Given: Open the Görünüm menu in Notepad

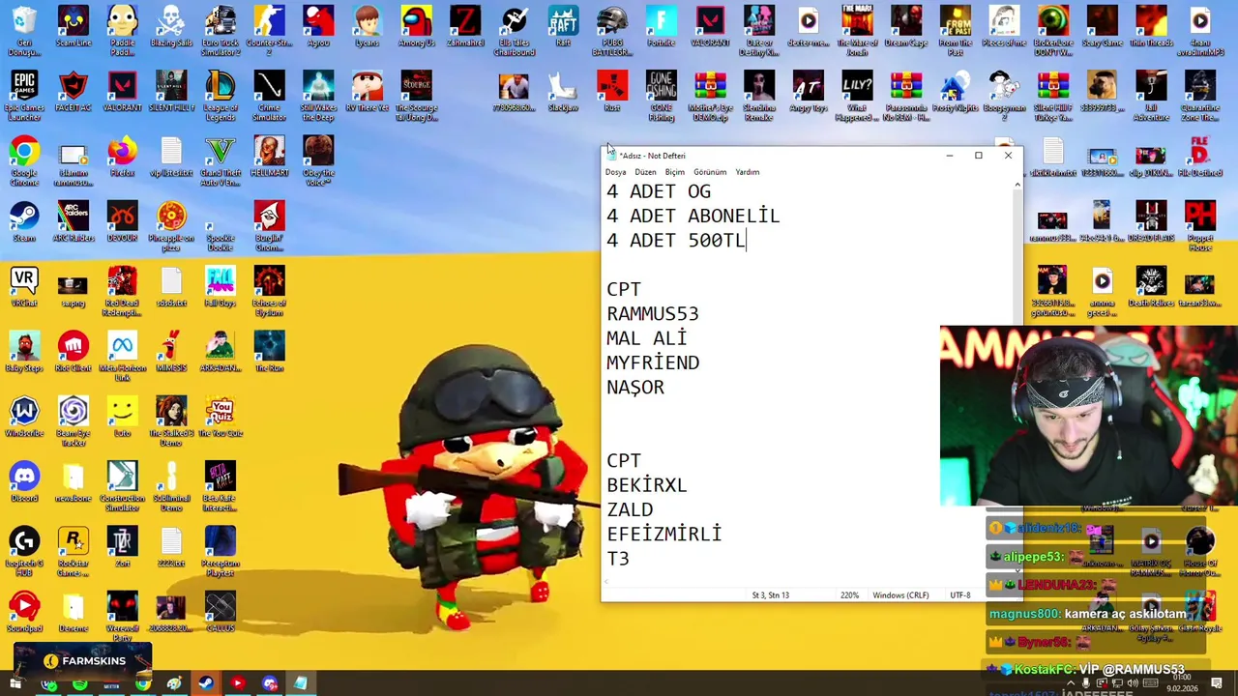Looking at the screenshot, I should coord(710,172).
